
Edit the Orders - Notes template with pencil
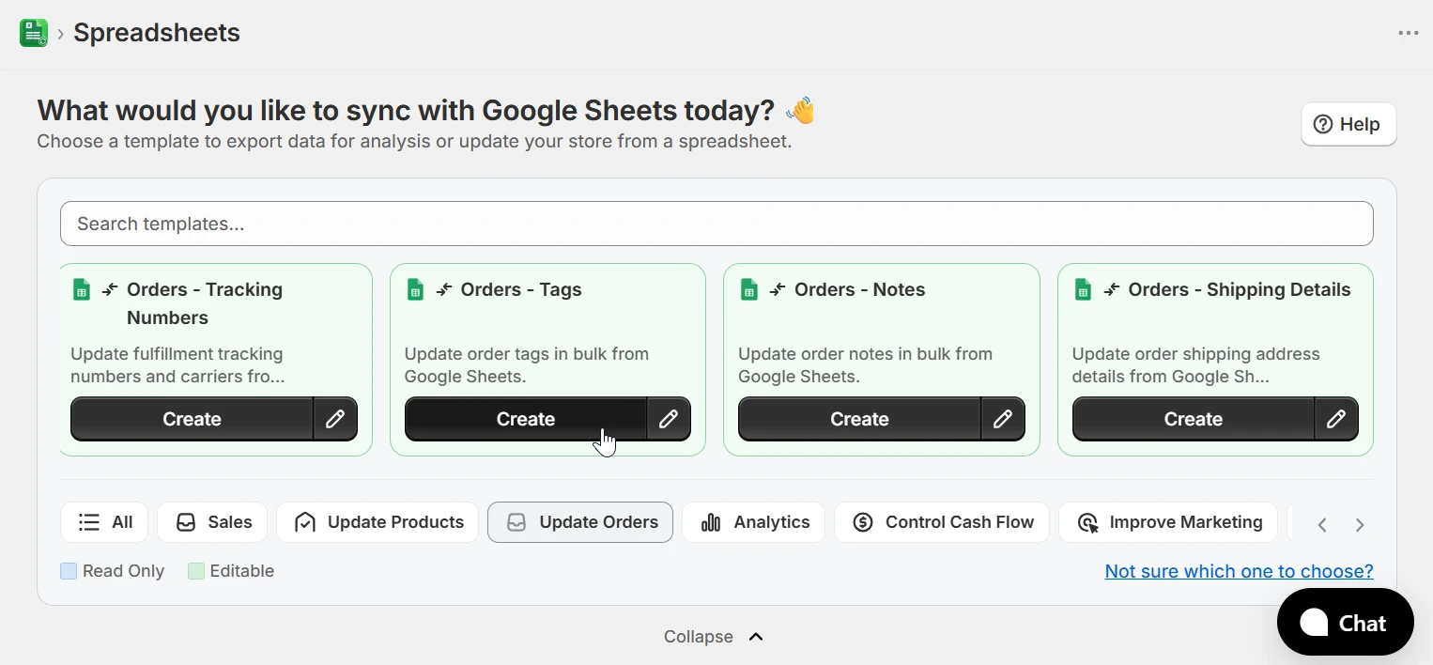point(1003,419)
